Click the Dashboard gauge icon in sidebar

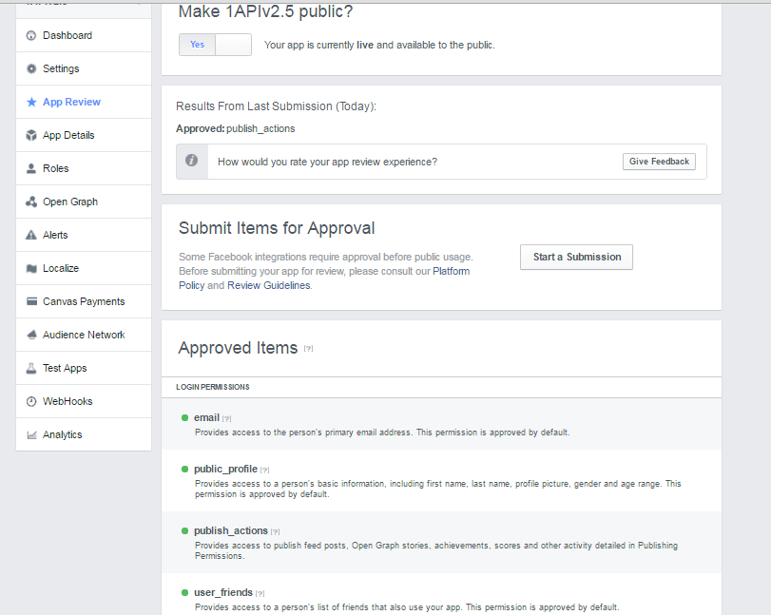click(31, 36)
